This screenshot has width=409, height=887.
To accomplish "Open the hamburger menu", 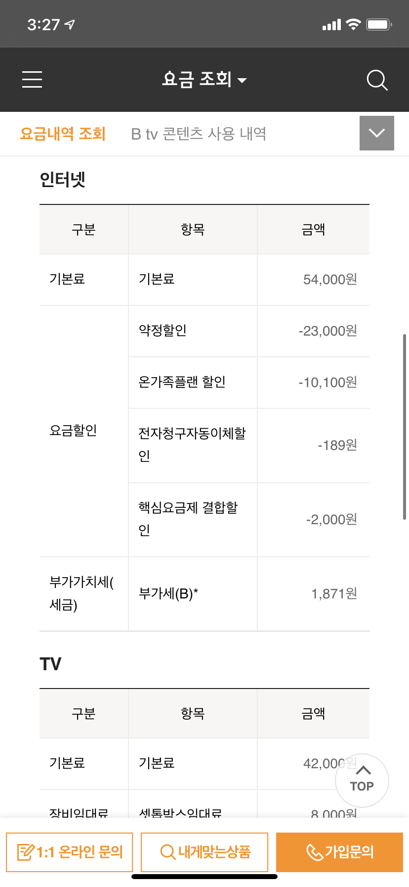I will tap(32, 80).
